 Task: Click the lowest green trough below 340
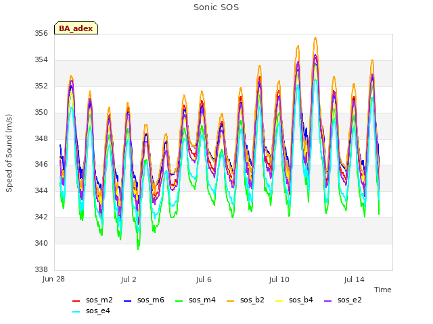pyautogui.click(x=138, y=249)
